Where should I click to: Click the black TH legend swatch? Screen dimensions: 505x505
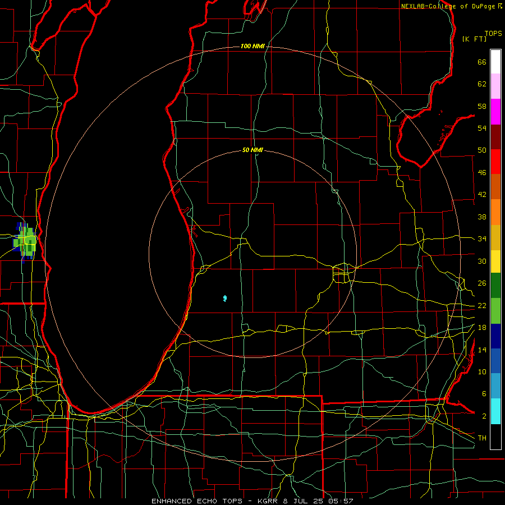click(x=495, y=437)
